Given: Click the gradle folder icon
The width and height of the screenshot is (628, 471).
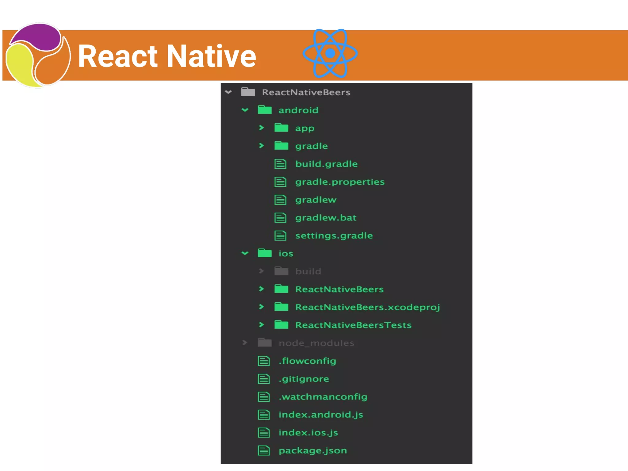Looking at the screenshot, I should tap(281, 146).
